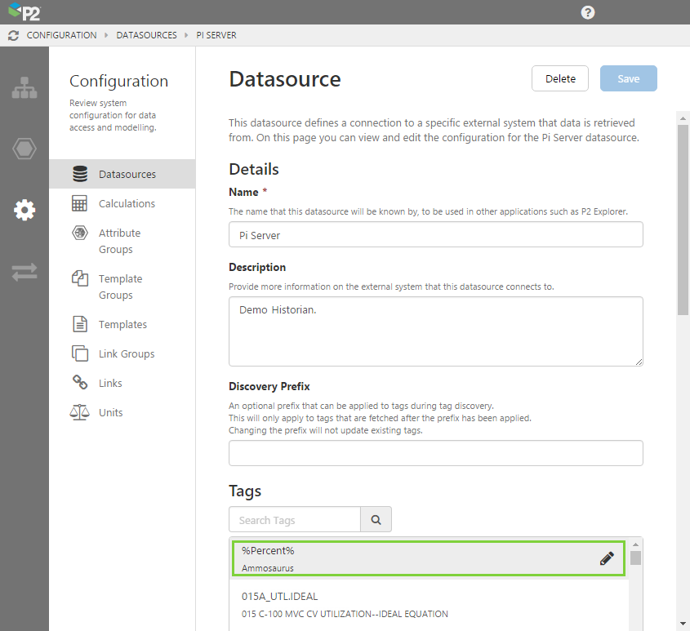
Task: Open the hierarchy view in left rail
Action: point(24,88)
